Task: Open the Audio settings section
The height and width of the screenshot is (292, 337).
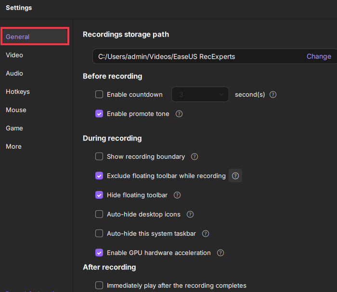Action: [x=14, y=74]
